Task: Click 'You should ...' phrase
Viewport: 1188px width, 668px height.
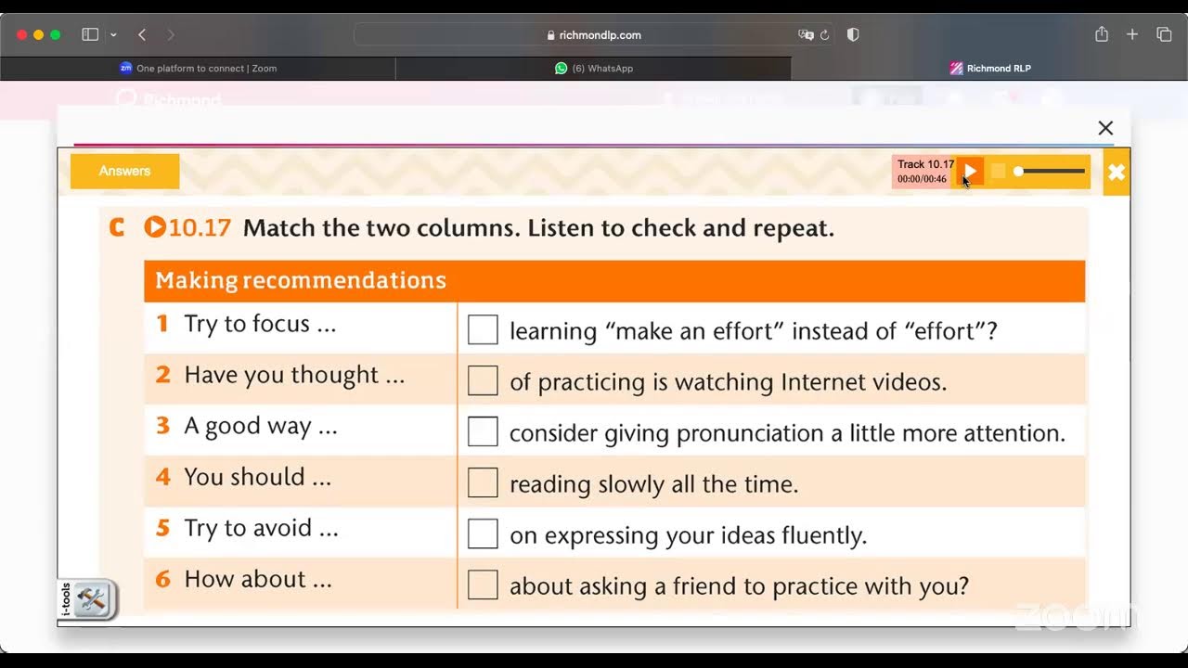Action: pos(257,477)
